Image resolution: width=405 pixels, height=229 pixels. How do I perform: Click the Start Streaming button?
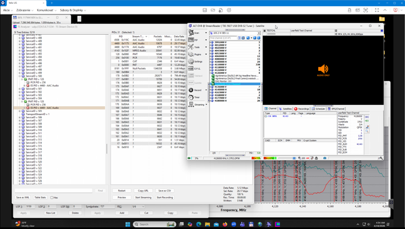[143, 197]
